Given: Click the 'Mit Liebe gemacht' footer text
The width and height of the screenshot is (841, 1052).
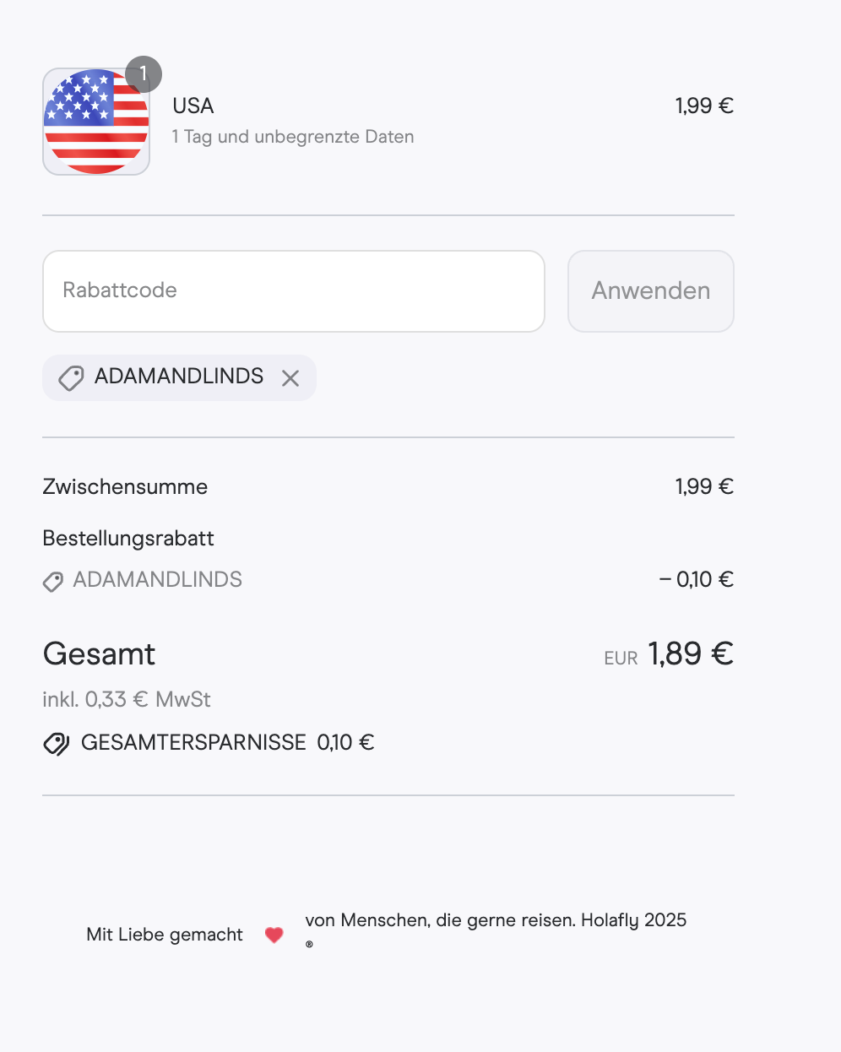Looking at the screenshot, I should [165, 935].
